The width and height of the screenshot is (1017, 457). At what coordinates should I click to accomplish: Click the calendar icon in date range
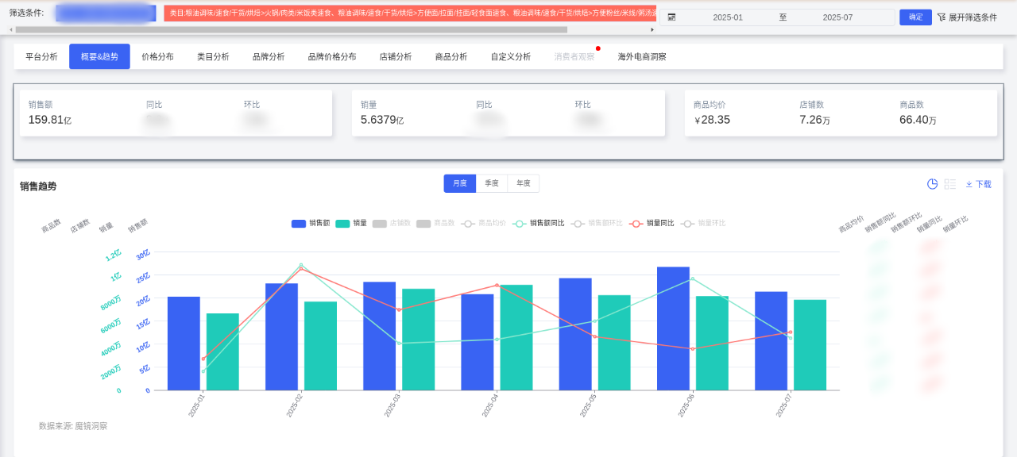pyautogui.click(x=671, y=17)
